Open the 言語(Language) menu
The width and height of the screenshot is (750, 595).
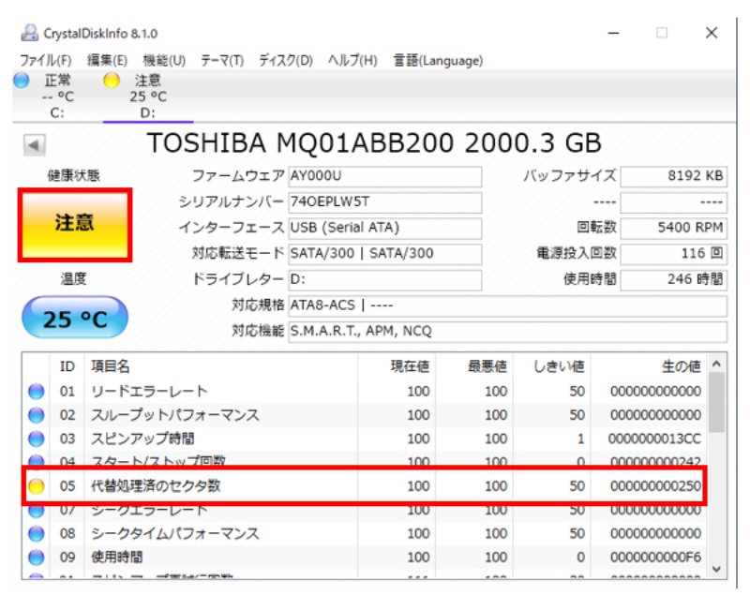click(x=438, y=61)
